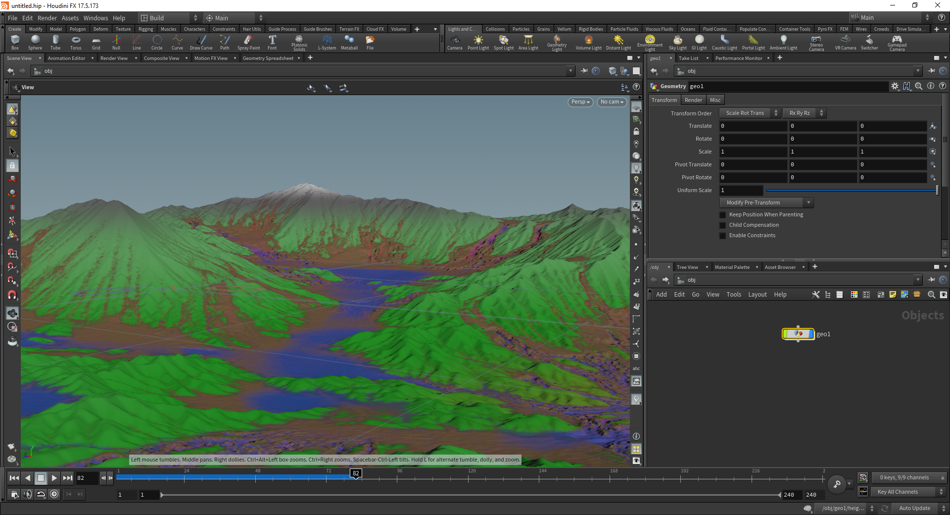Click the frame 82 timeline marker
This screenshot has width=950, height=515.
(356, 473)
